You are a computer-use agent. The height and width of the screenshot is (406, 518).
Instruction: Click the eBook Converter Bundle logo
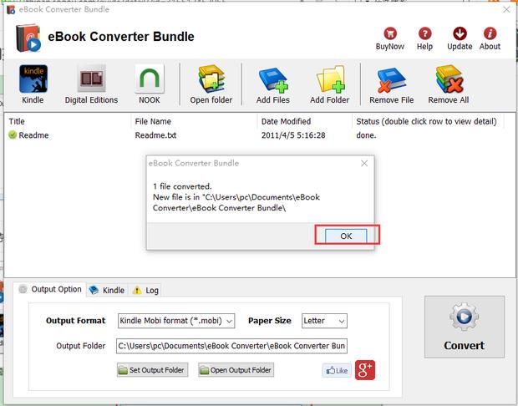coord(28,38)
